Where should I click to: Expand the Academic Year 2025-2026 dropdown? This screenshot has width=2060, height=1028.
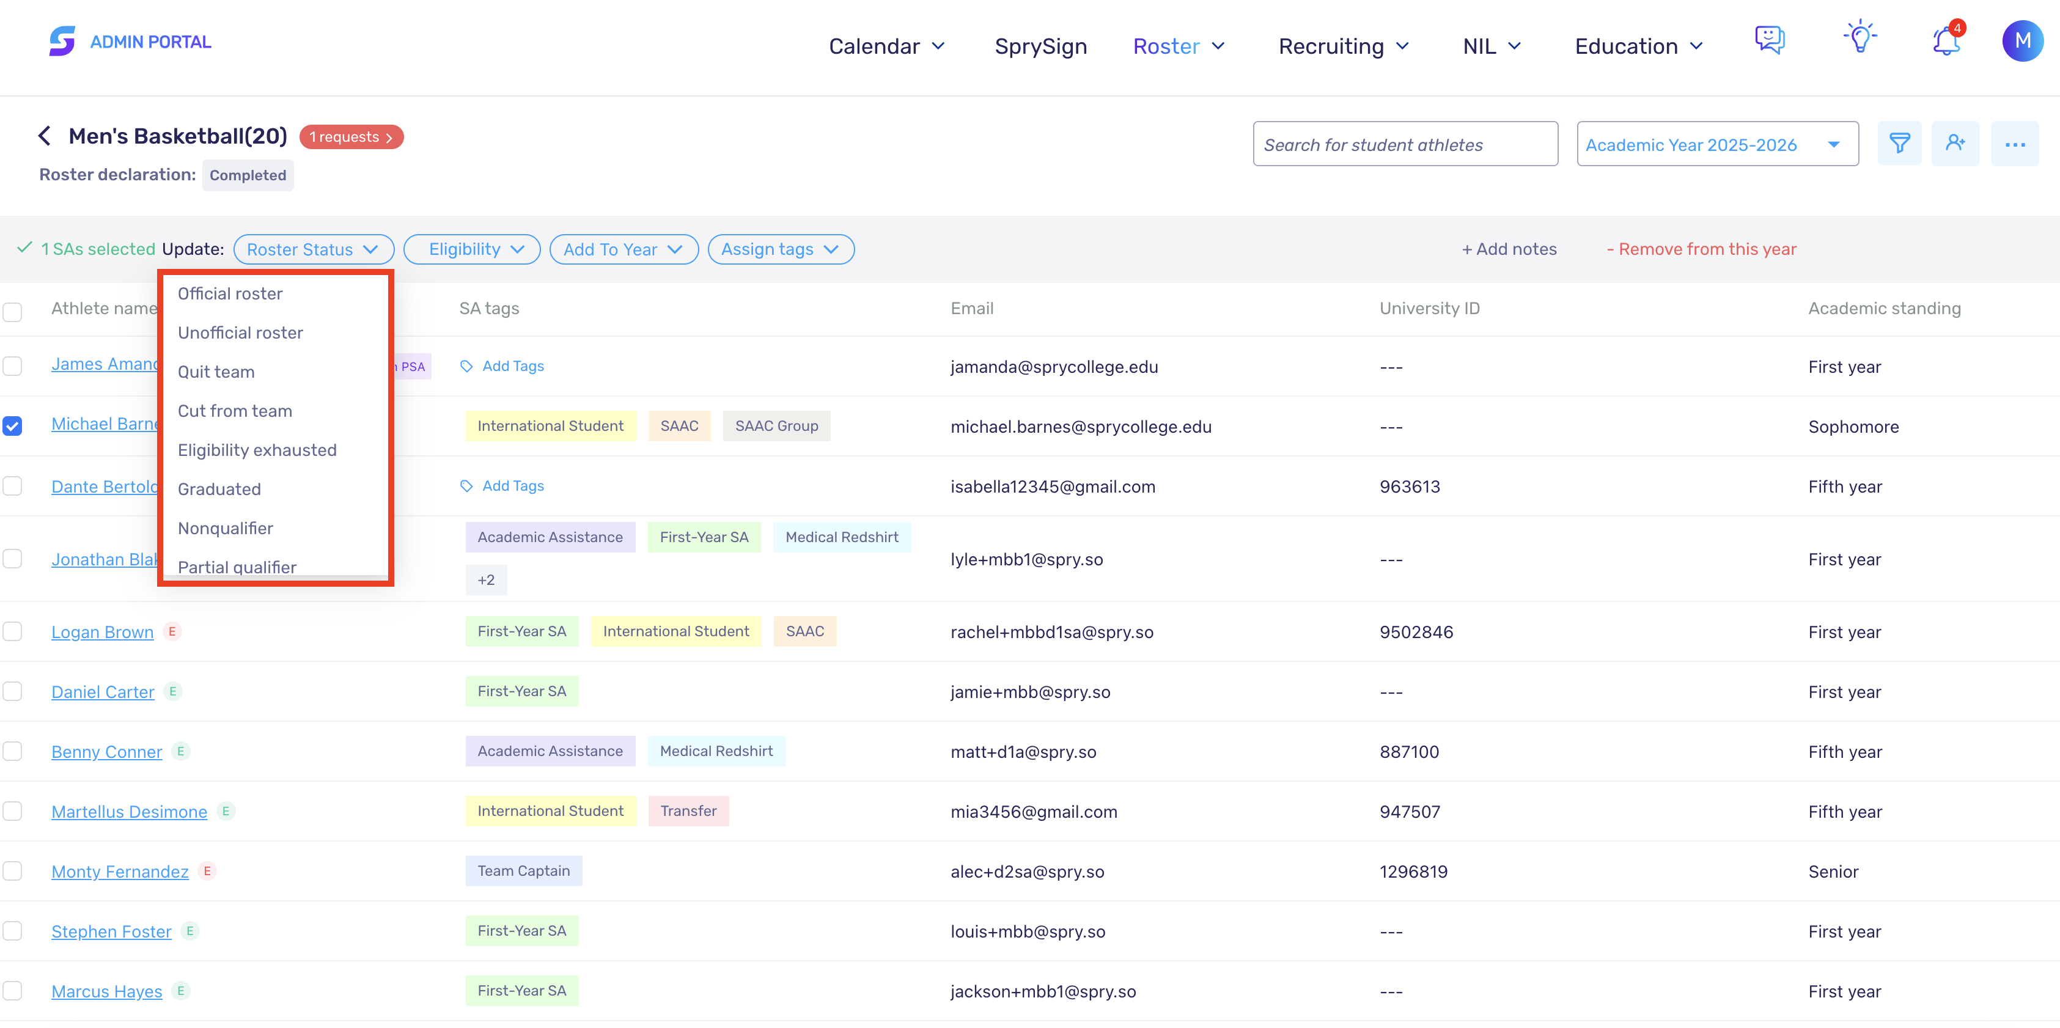(1717, 144)
